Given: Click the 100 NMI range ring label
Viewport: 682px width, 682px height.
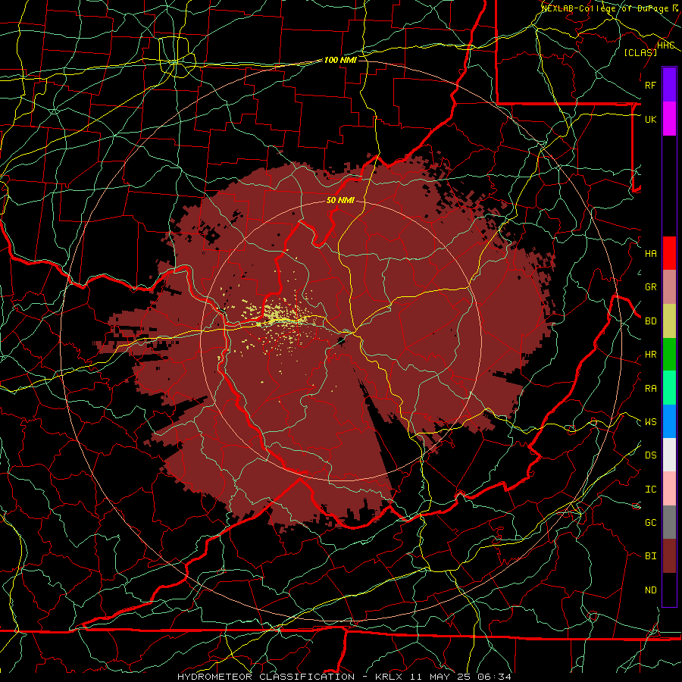Looking at the screenshot, I should coord(340,60).
